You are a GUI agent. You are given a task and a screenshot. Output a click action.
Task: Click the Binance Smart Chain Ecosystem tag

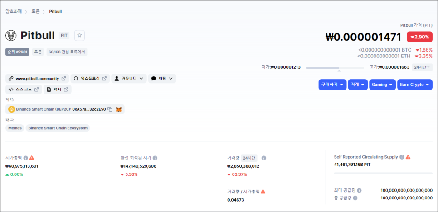pos(58,128)
